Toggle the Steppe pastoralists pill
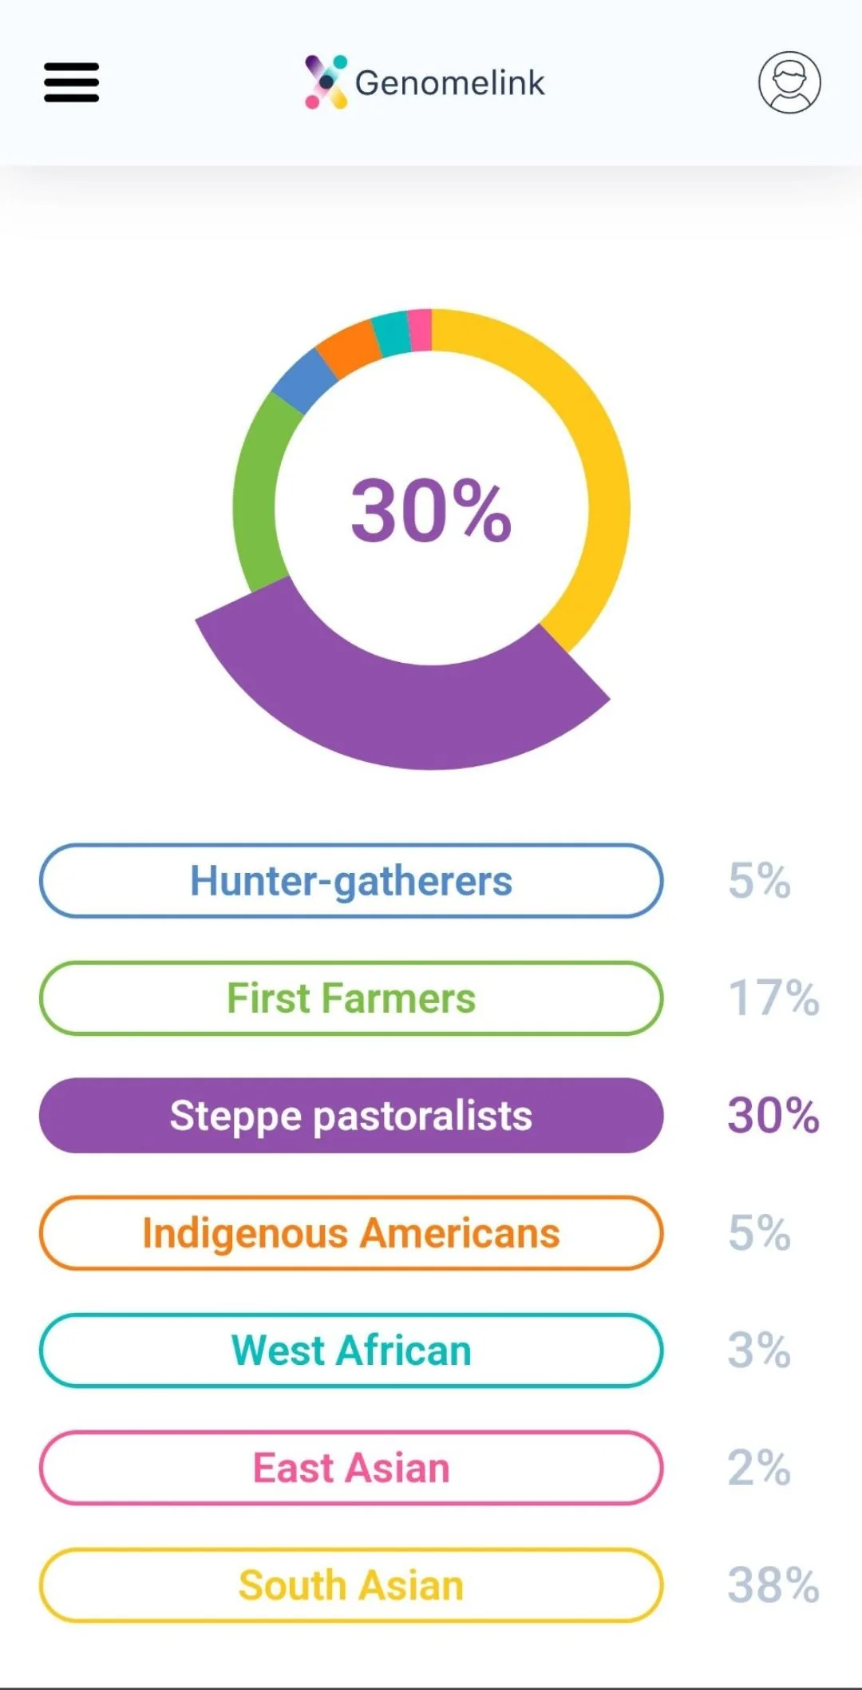The image size is (862, 1690). coord(351,1115)
